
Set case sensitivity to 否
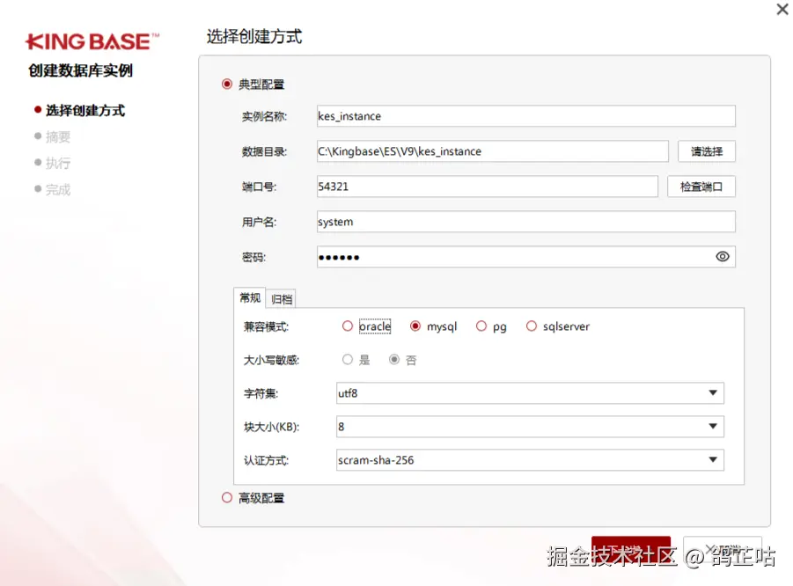click(x=394, y=360)
